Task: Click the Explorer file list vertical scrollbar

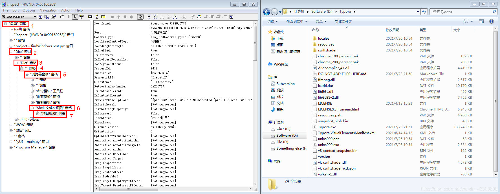Action: pos(496,101)
